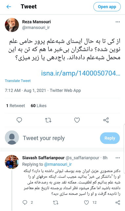Open more options on Siavash Saffarianpour's reply

pos(117,158)
